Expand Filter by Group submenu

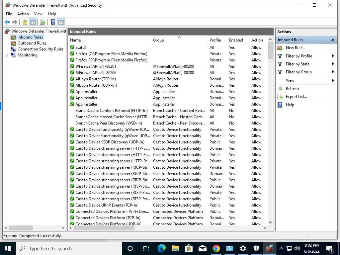333,72
